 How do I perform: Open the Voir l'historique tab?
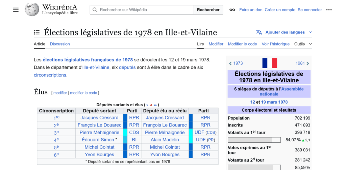(275, 44)
